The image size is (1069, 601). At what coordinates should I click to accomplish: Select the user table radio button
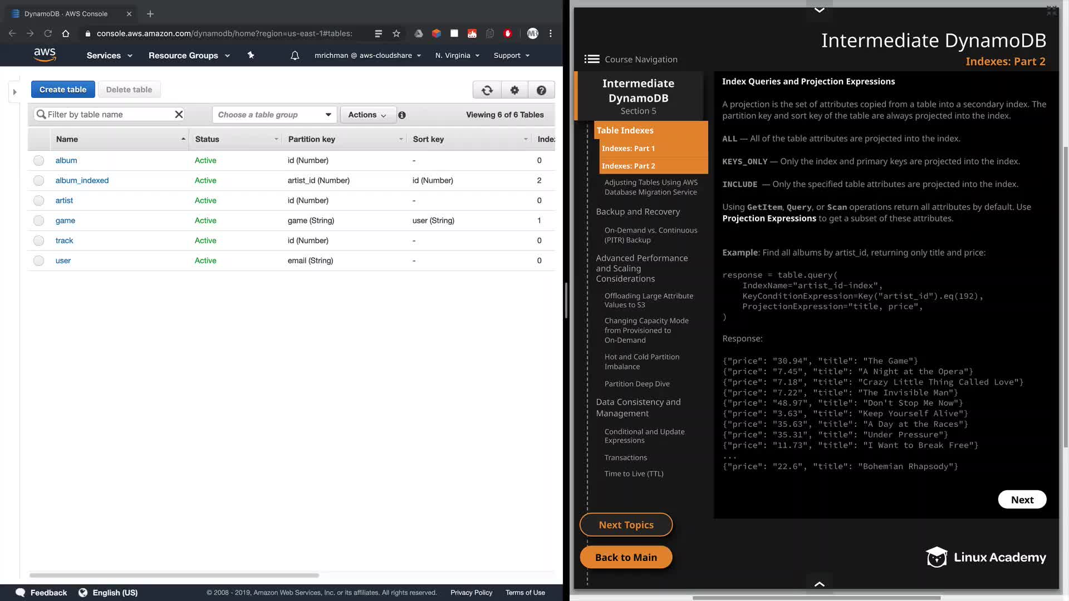pos(38,261)
